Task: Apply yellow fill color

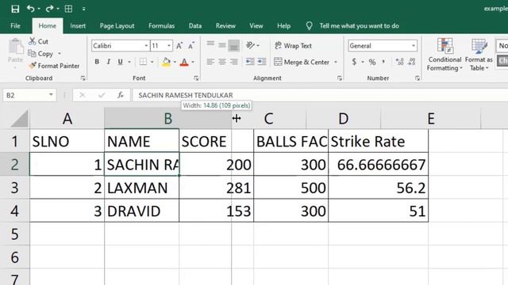Action: pyautogui.click(x=166, y=62)
